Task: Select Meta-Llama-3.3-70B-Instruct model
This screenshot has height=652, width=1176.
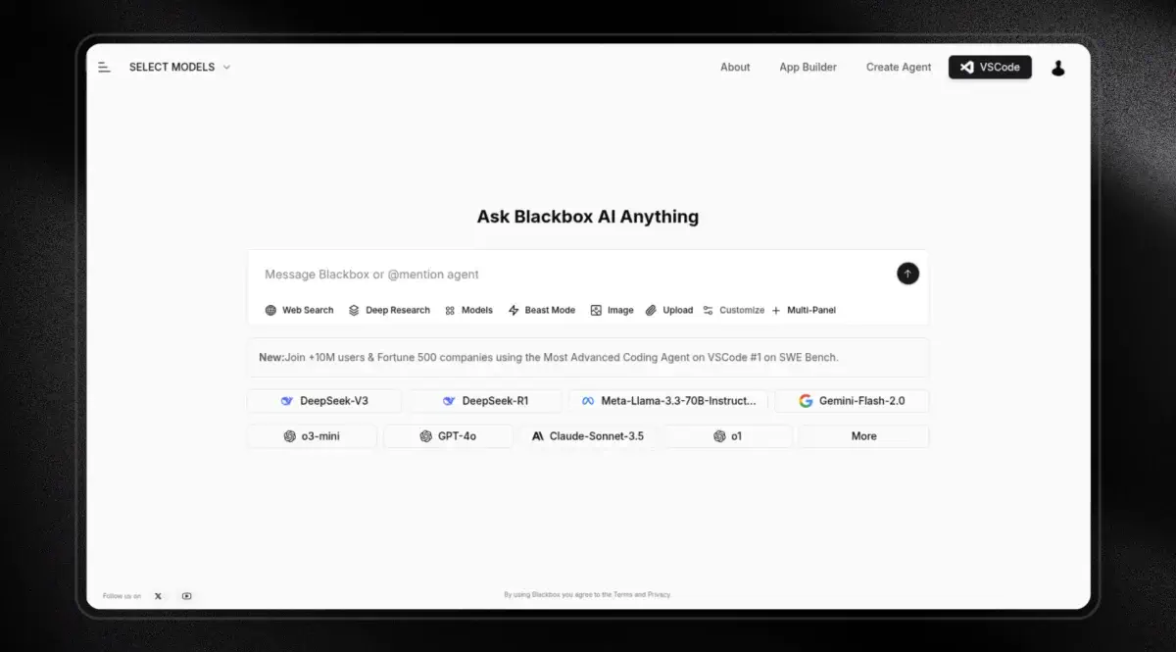Action: click(x=668, y=401)
